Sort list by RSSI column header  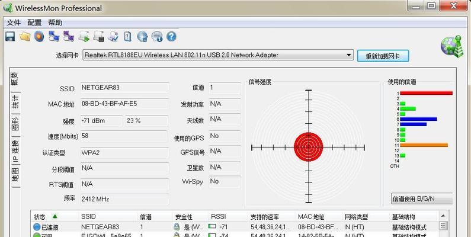coord(228,217)
